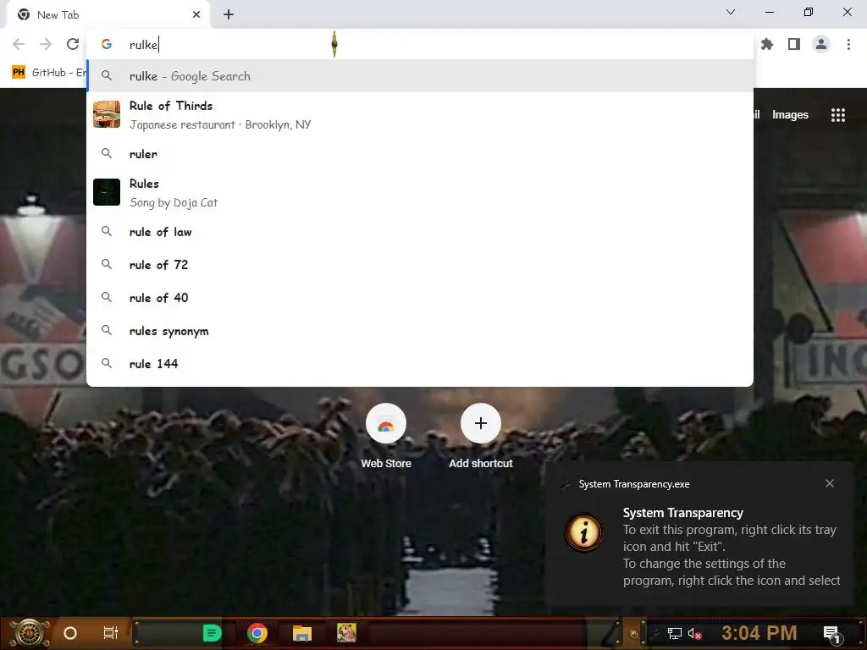Dismiss the System Transparency notification
Image resolution: width=867 pixels, height=650 pixels.
pos(830,483)
